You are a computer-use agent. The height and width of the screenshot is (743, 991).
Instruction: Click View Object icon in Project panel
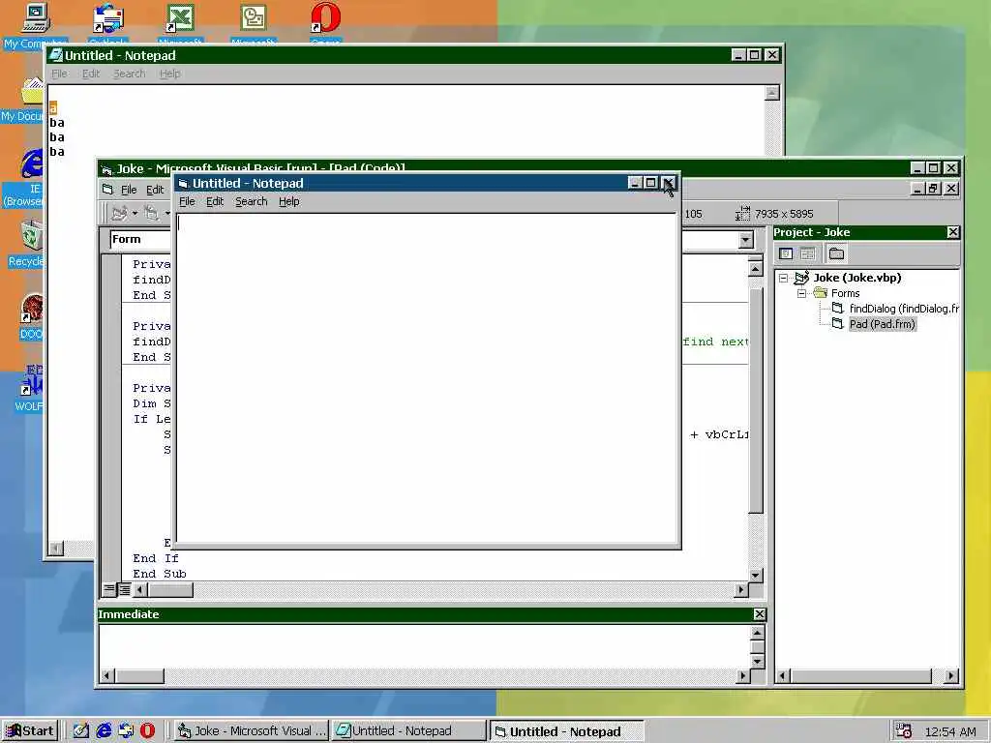pyautogui.click(x=808, y=254)
